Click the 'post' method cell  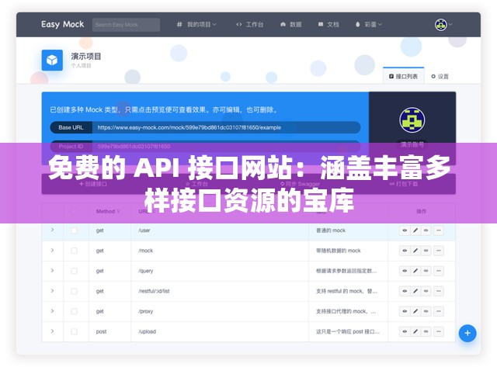[x=102, y=332]
